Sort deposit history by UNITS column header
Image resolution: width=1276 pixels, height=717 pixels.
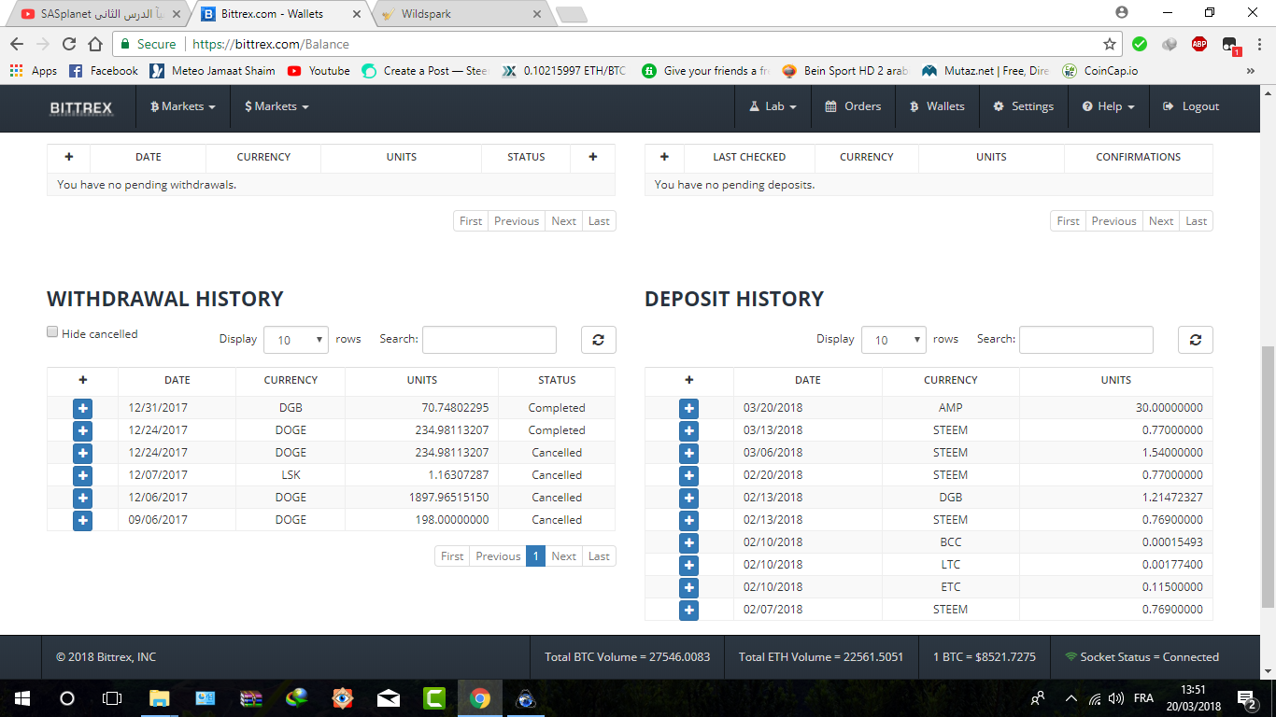pos(1116,380)
